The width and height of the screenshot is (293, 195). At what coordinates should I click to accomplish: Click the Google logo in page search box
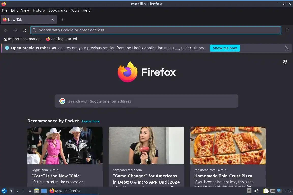coord(62,101)
